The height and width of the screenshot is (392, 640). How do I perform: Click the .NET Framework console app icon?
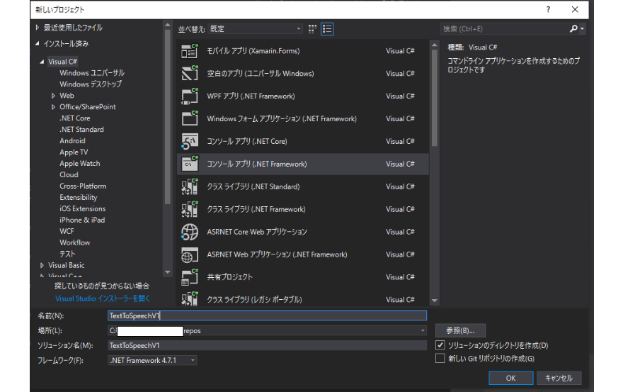pyautogui.click(x=190, y=164)
